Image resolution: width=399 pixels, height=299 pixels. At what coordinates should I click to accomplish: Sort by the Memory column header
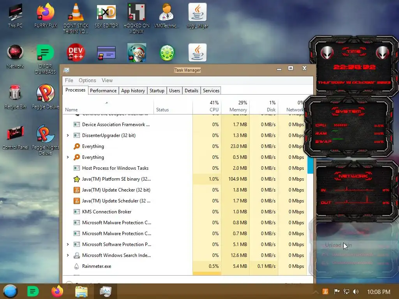(235, 107)
